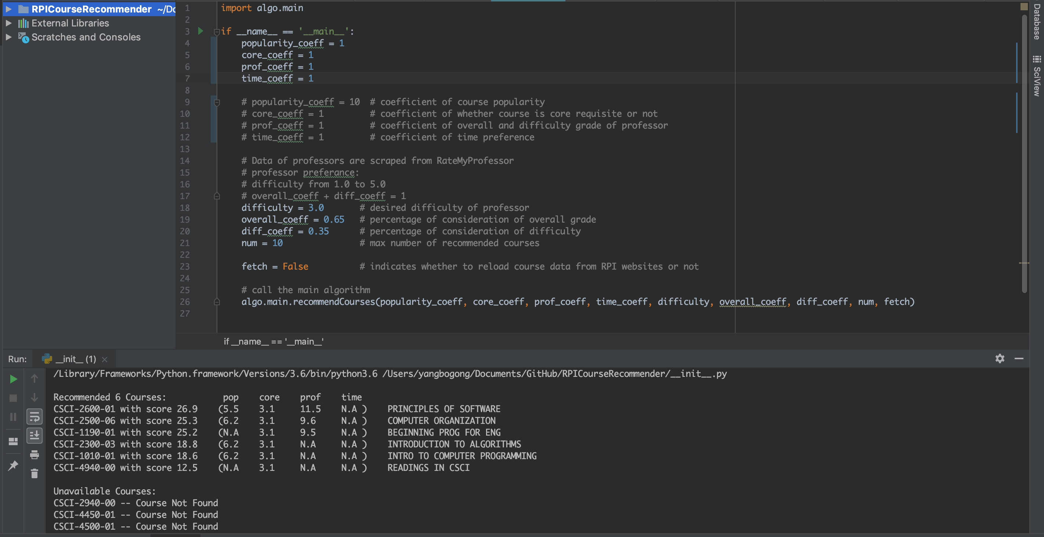Click the stop square in Run toolbar
1044x537 pixels.
coord(13,398)
